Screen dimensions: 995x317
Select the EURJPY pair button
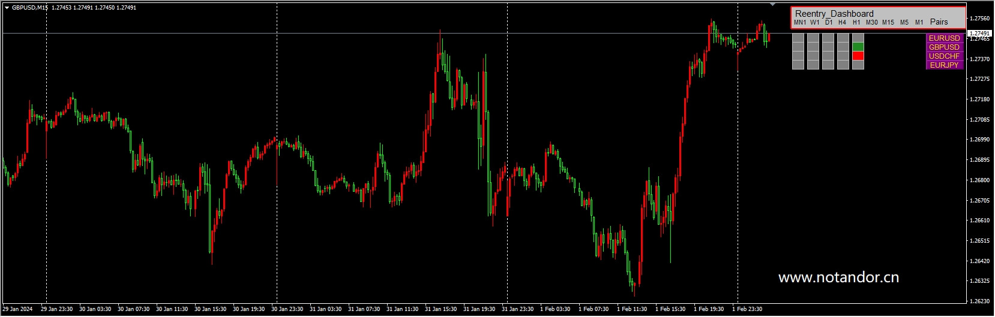pos(945,65)
